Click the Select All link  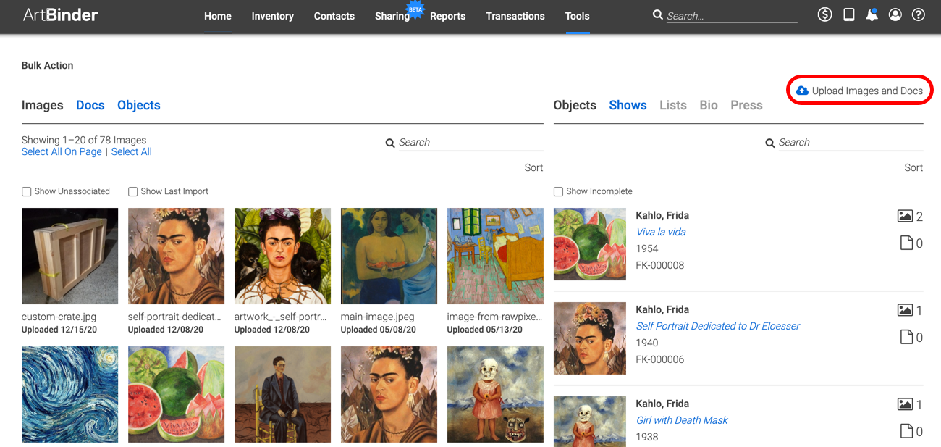tap(132, 152)
